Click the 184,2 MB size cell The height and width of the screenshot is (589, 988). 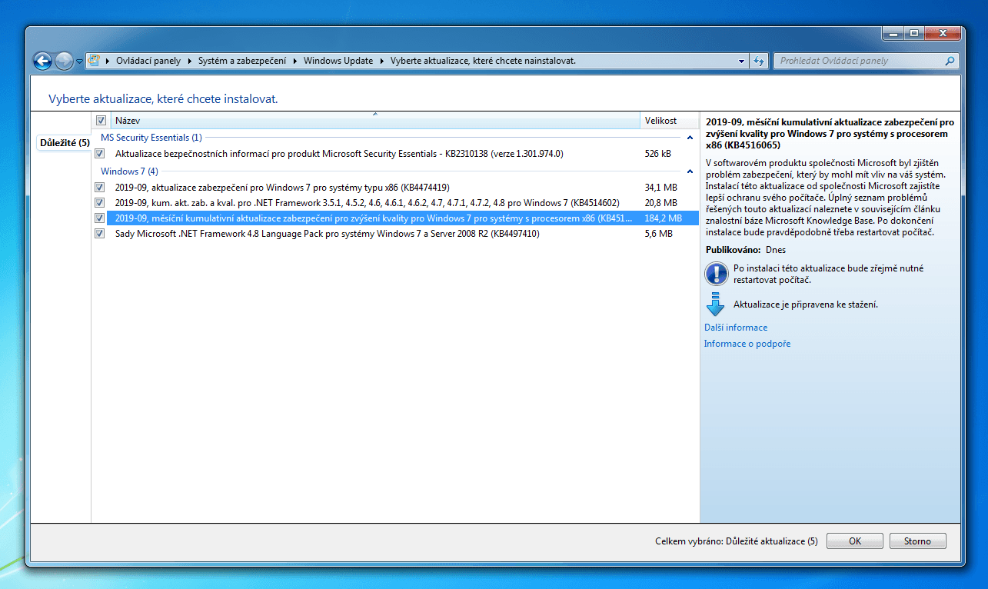pyautogui.click(x=663, y=218)
